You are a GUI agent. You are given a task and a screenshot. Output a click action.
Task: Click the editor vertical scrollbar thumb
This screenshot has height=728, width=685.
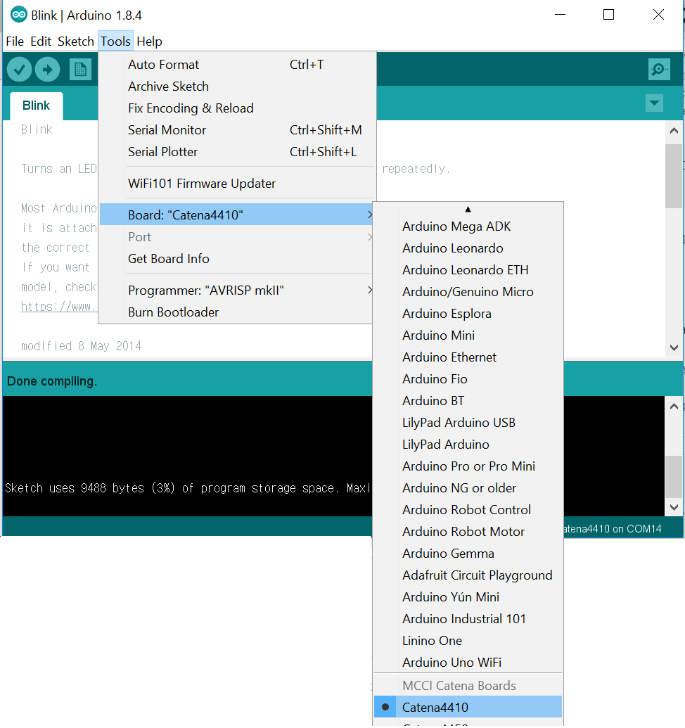[x=674, y=176]
